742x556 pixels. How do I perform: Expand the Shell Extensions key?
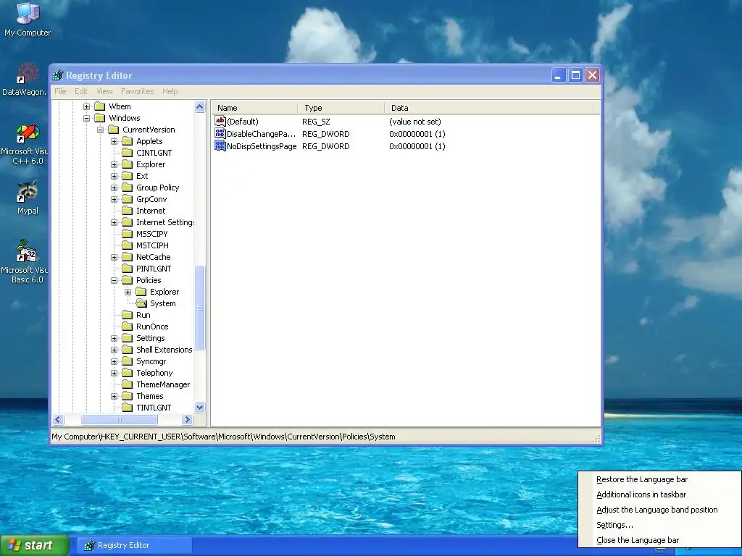point(114,350)
